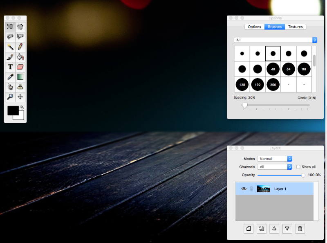Viewport: 327px width, 243px height.
Task: Activate the Clone Stamp tool
Action: [x=20, y=87]
